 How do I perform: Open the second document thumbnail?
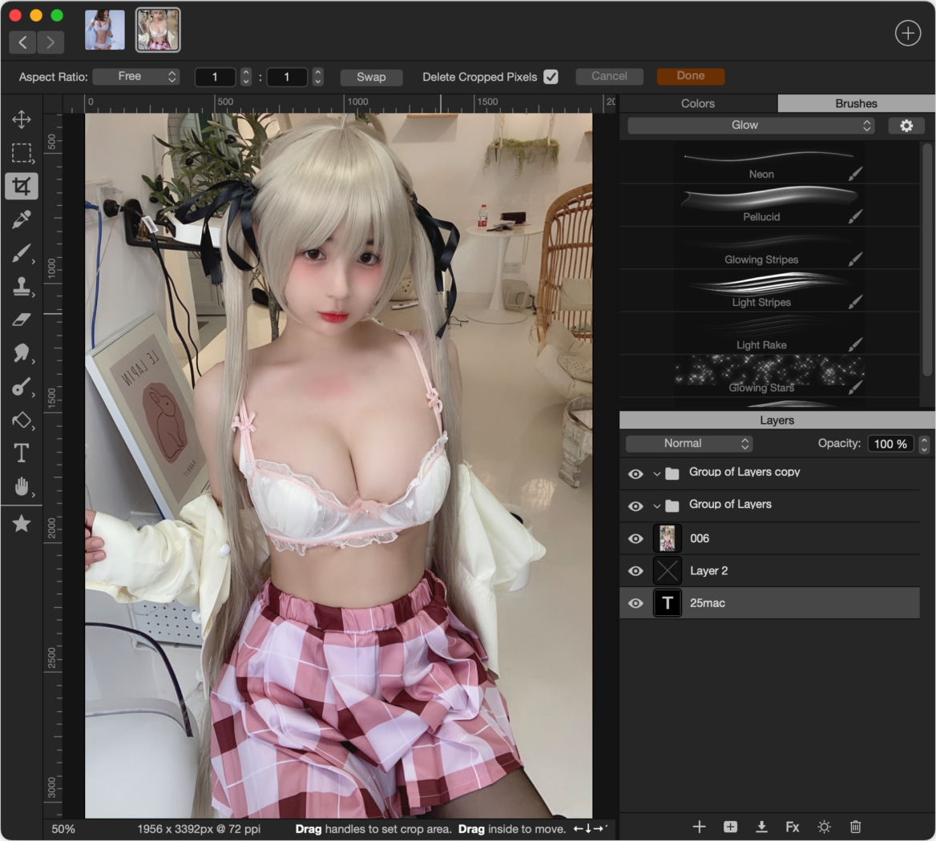[x=158, y=30]
